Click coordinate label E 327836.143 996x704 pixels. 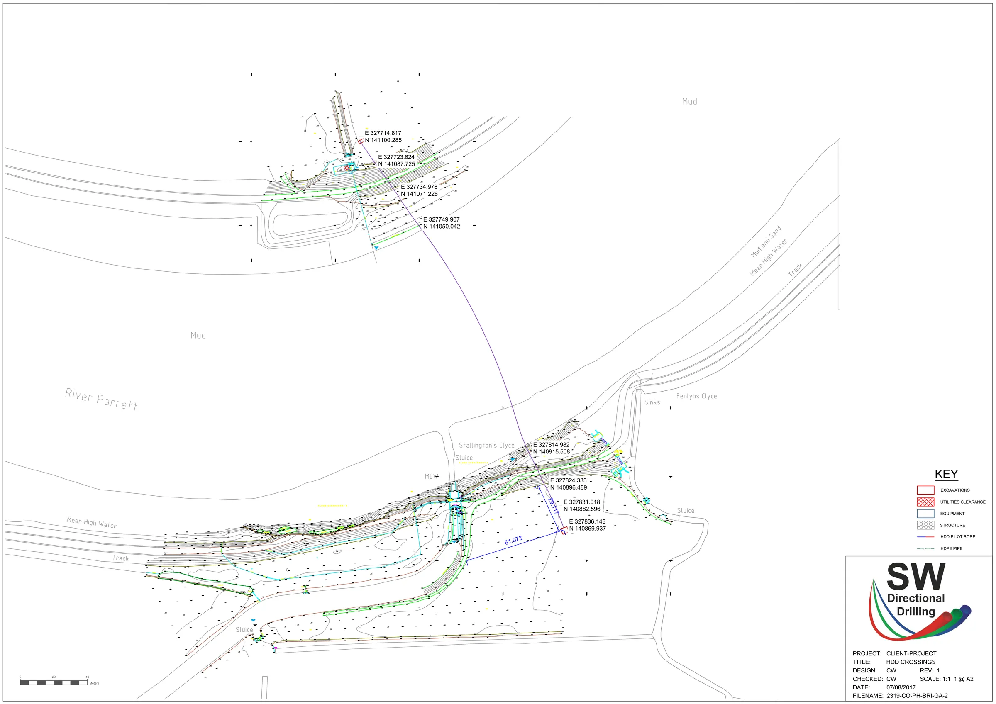coord(587,521)
